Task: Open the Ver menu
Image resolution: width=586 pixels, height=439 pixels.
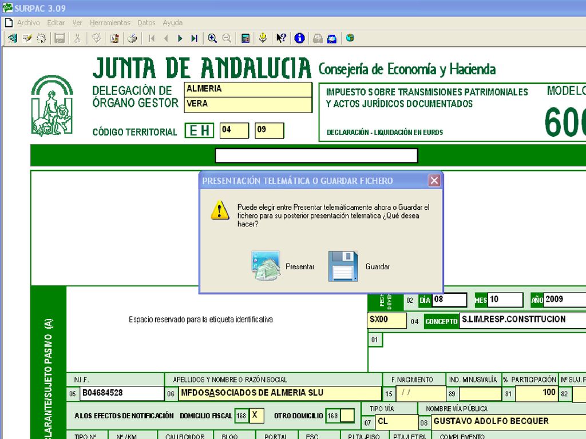Action: click(77, 23)
